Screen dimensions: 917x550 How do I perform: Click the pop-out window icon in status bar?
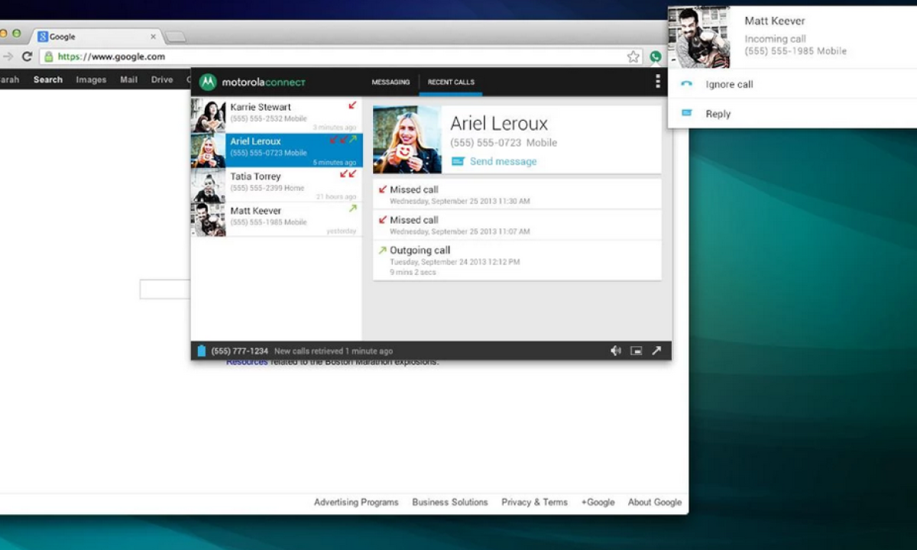coord(636,351)
